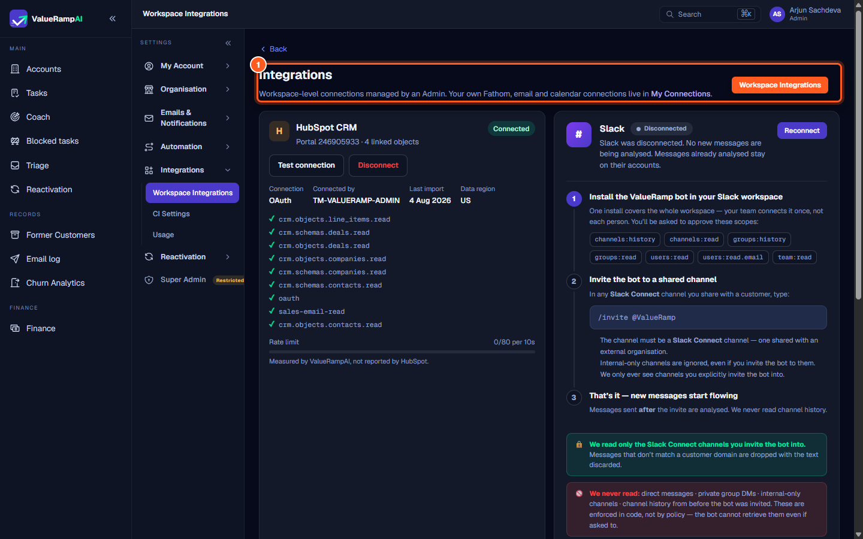
Task: Expand the settings Reactivation chevron
Action: coord(228,257)
